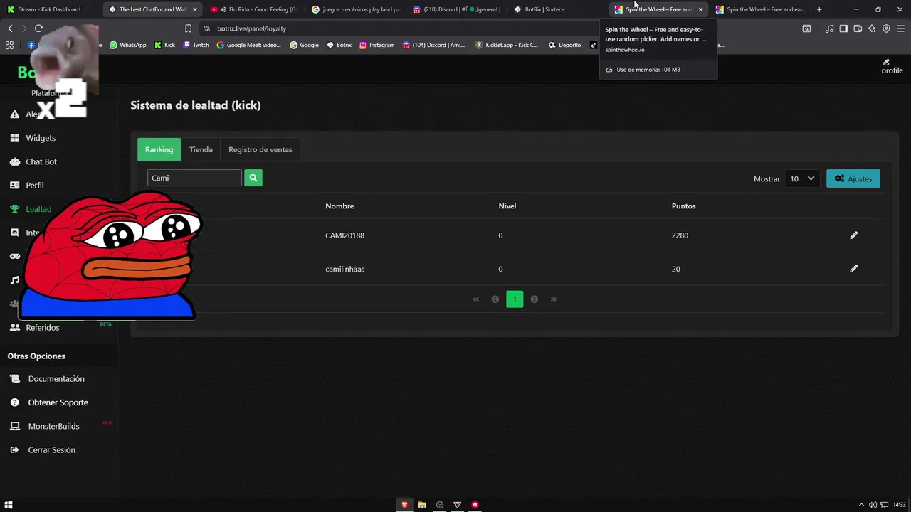
Task: Open WhatsApp bookmark
Action: tap(127, 45)
